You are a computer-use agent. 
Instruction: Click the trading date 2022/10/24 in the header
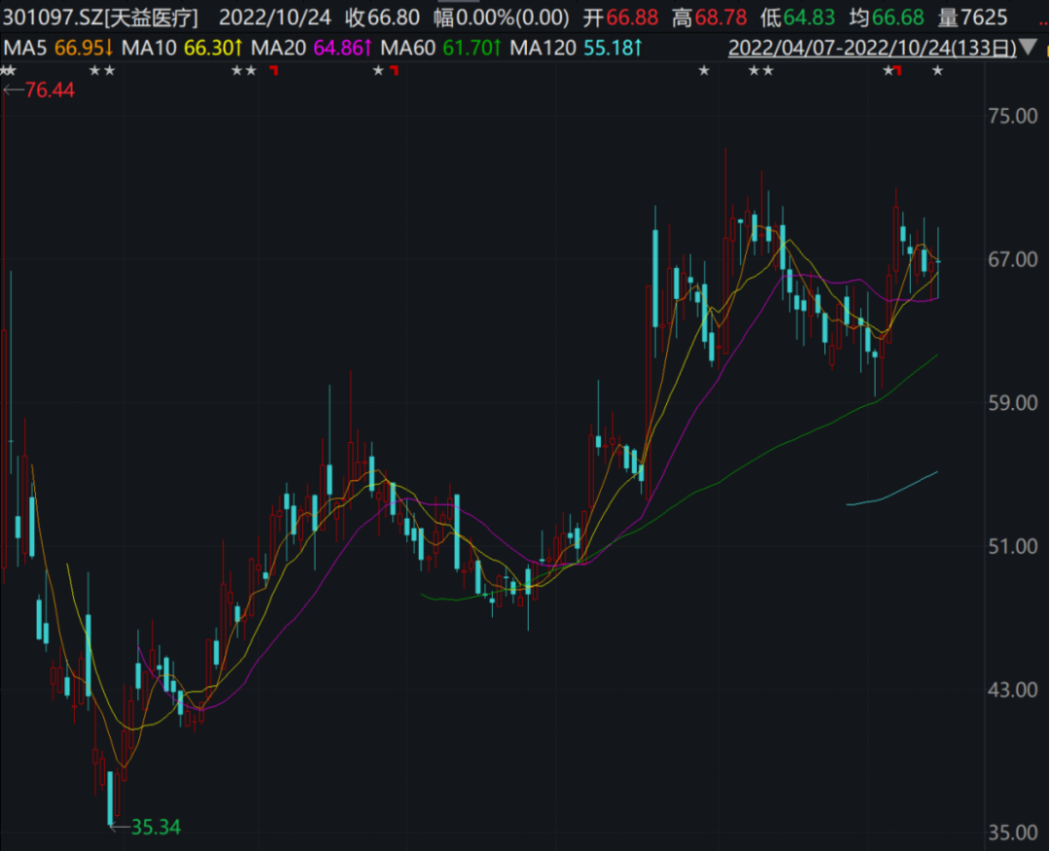pos(274,17)
